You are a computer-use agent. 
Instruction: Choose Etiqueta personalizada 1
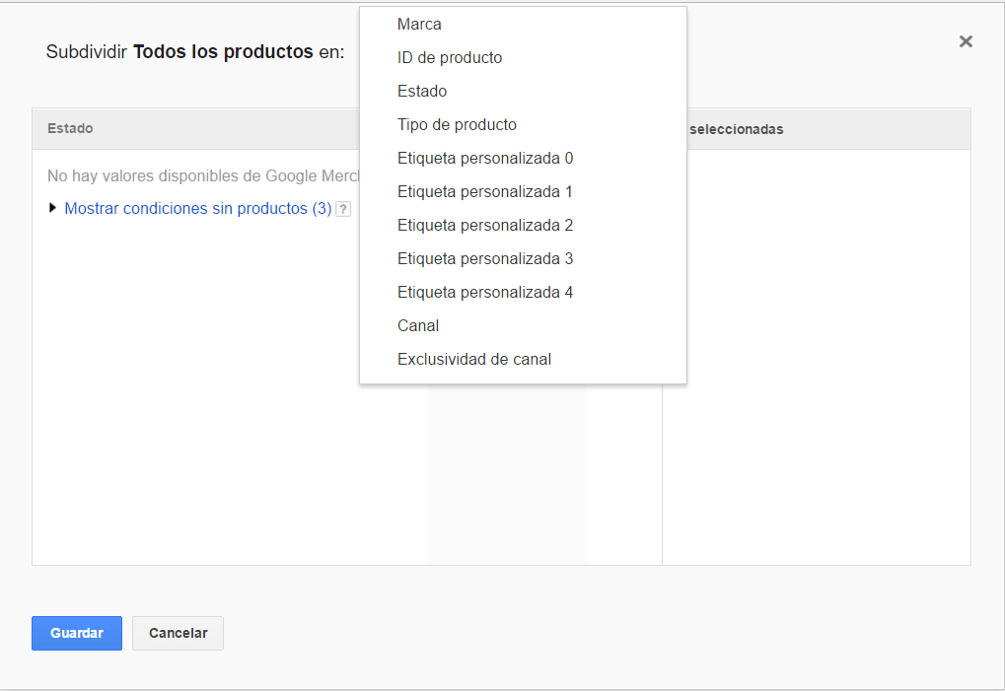523,191
